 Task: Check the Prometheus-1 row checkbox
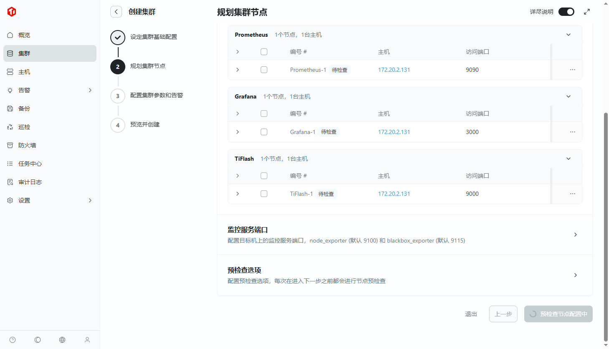(264, 70)
